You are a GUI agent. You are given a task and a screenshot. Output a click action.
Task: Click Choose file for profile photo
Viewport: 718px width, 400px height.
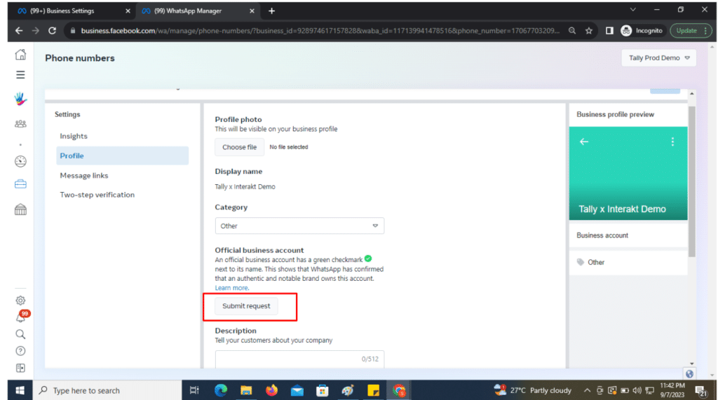[x=240, y=147]
